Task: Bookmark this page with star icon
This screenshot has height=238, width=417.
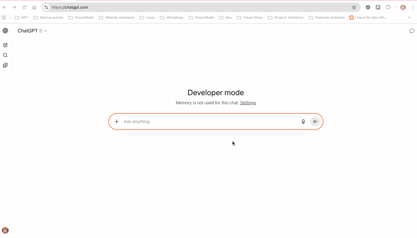Action: pos(354,7)
